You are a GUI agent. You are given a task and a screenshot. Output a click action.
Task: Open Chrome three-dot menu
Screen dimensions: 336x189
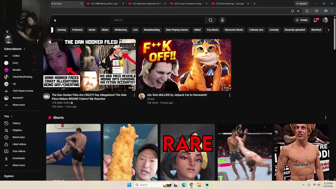332,11
